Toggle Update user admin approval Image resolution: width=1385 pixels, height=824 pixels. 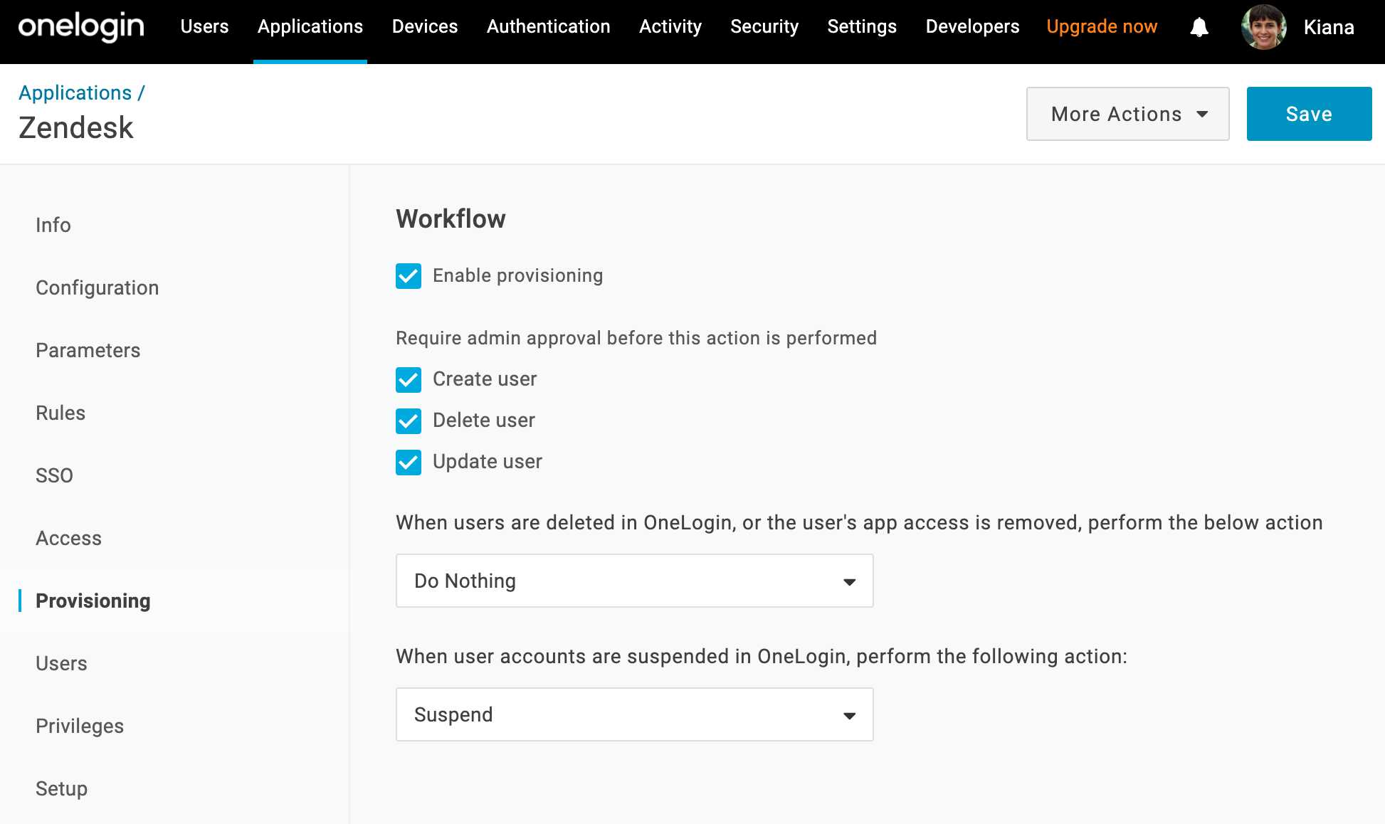click(x=408, y=462)
